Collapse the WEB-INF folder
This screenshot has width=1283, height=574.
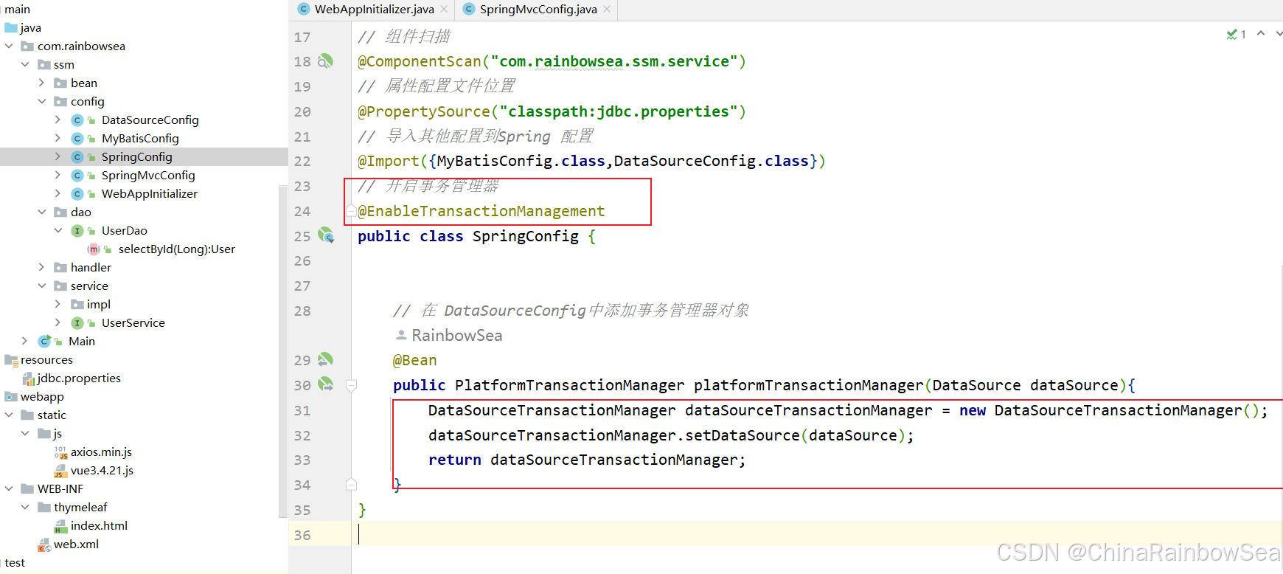9,488
